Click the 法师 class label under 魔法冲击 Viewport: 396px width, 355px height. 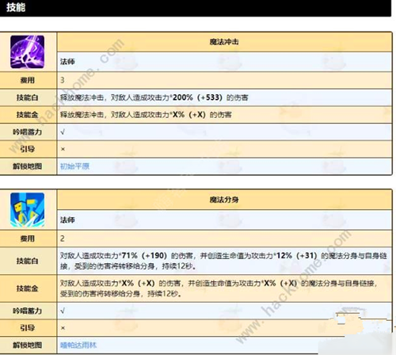pos(67,62)
